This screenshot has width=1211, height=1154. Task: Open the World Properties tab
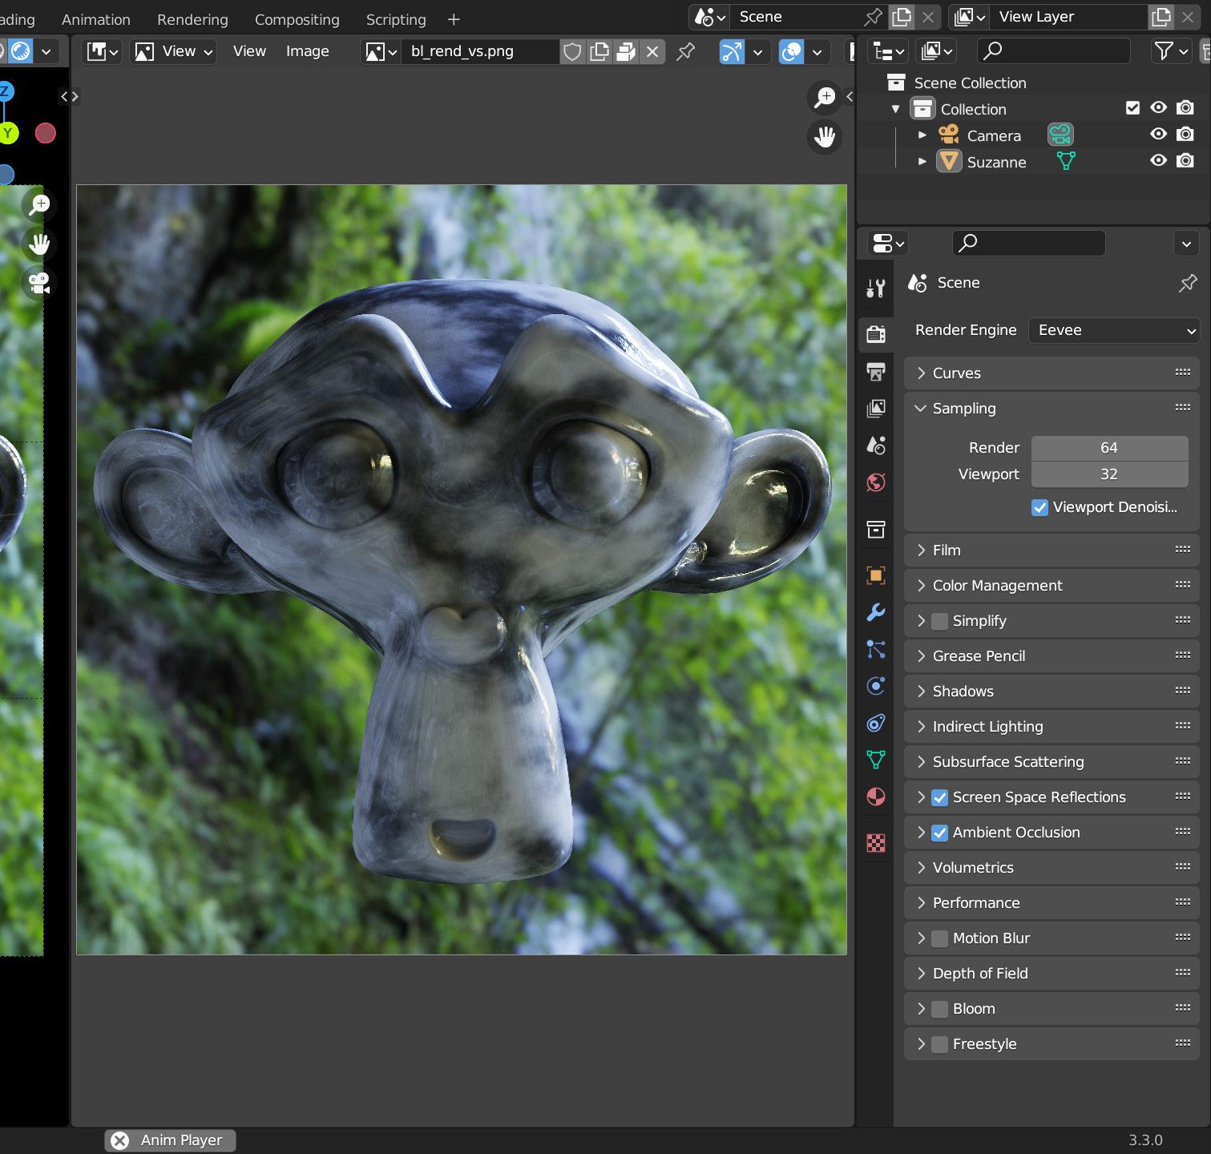click(x=878, y=482)
